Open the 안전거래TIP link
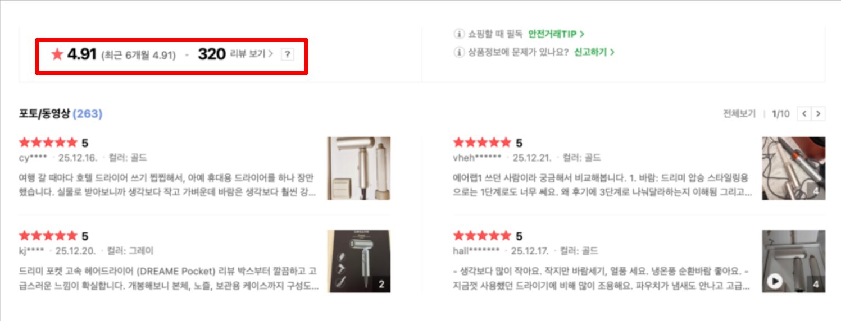This screenshot has height=321, width=841. [x=556, y=34]
